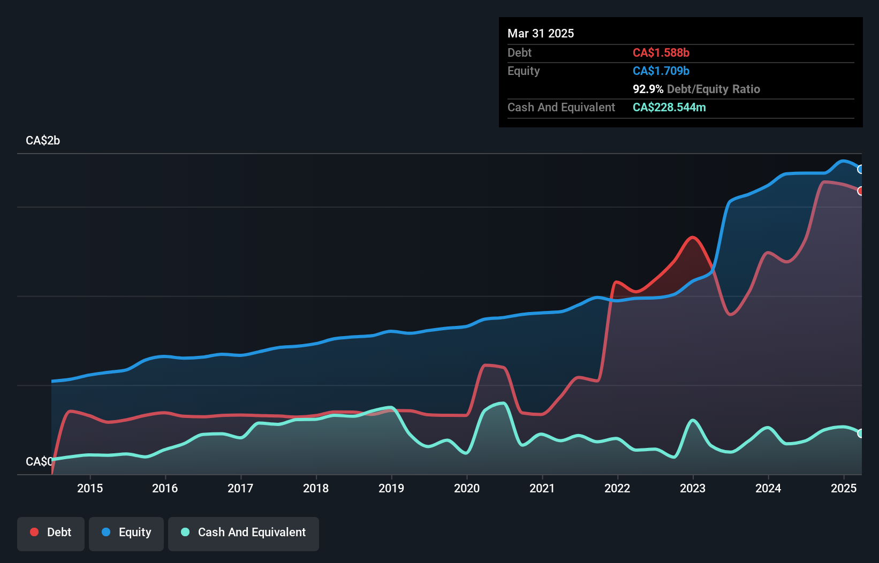
Task: Select the 2016 x-axis label
Action: click(165, 488)
